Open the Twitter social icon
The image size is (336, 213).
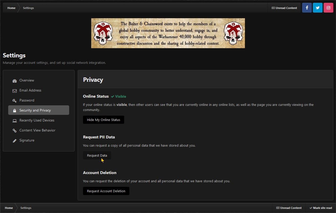[318, 8]
